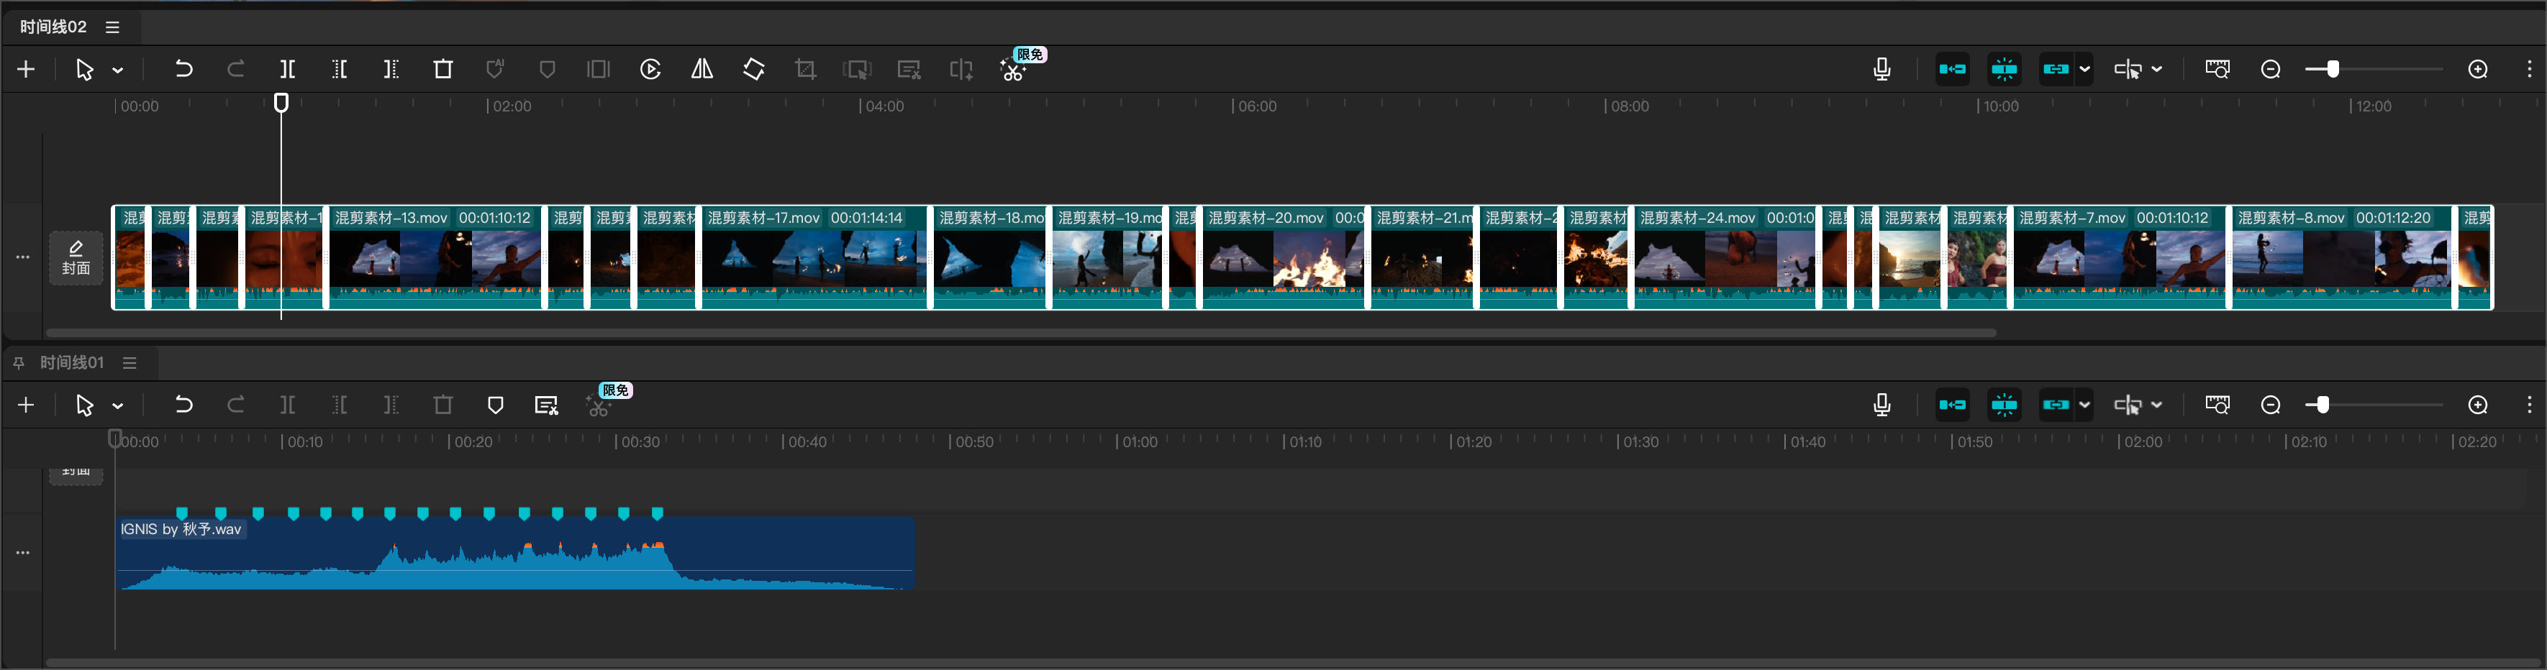2547x670 pixels.
Task: Open the menu icon beside 时间线01
Action: pyautogui.click(x=130, y=364)
